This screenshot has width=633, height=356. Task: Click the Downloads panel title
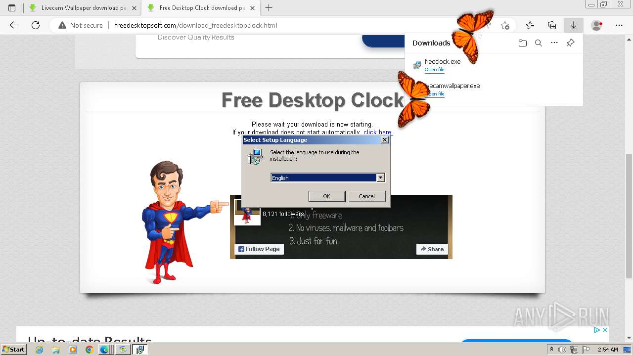(x=431, y=43)
